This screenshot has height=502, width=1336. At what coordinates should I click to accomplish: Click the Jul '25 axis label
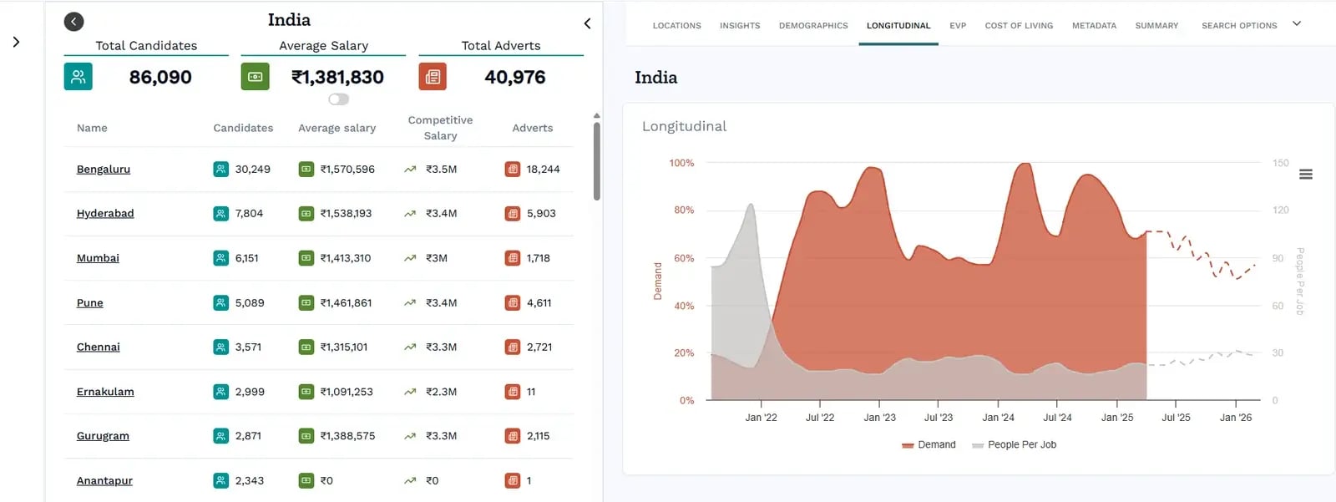1176,418
